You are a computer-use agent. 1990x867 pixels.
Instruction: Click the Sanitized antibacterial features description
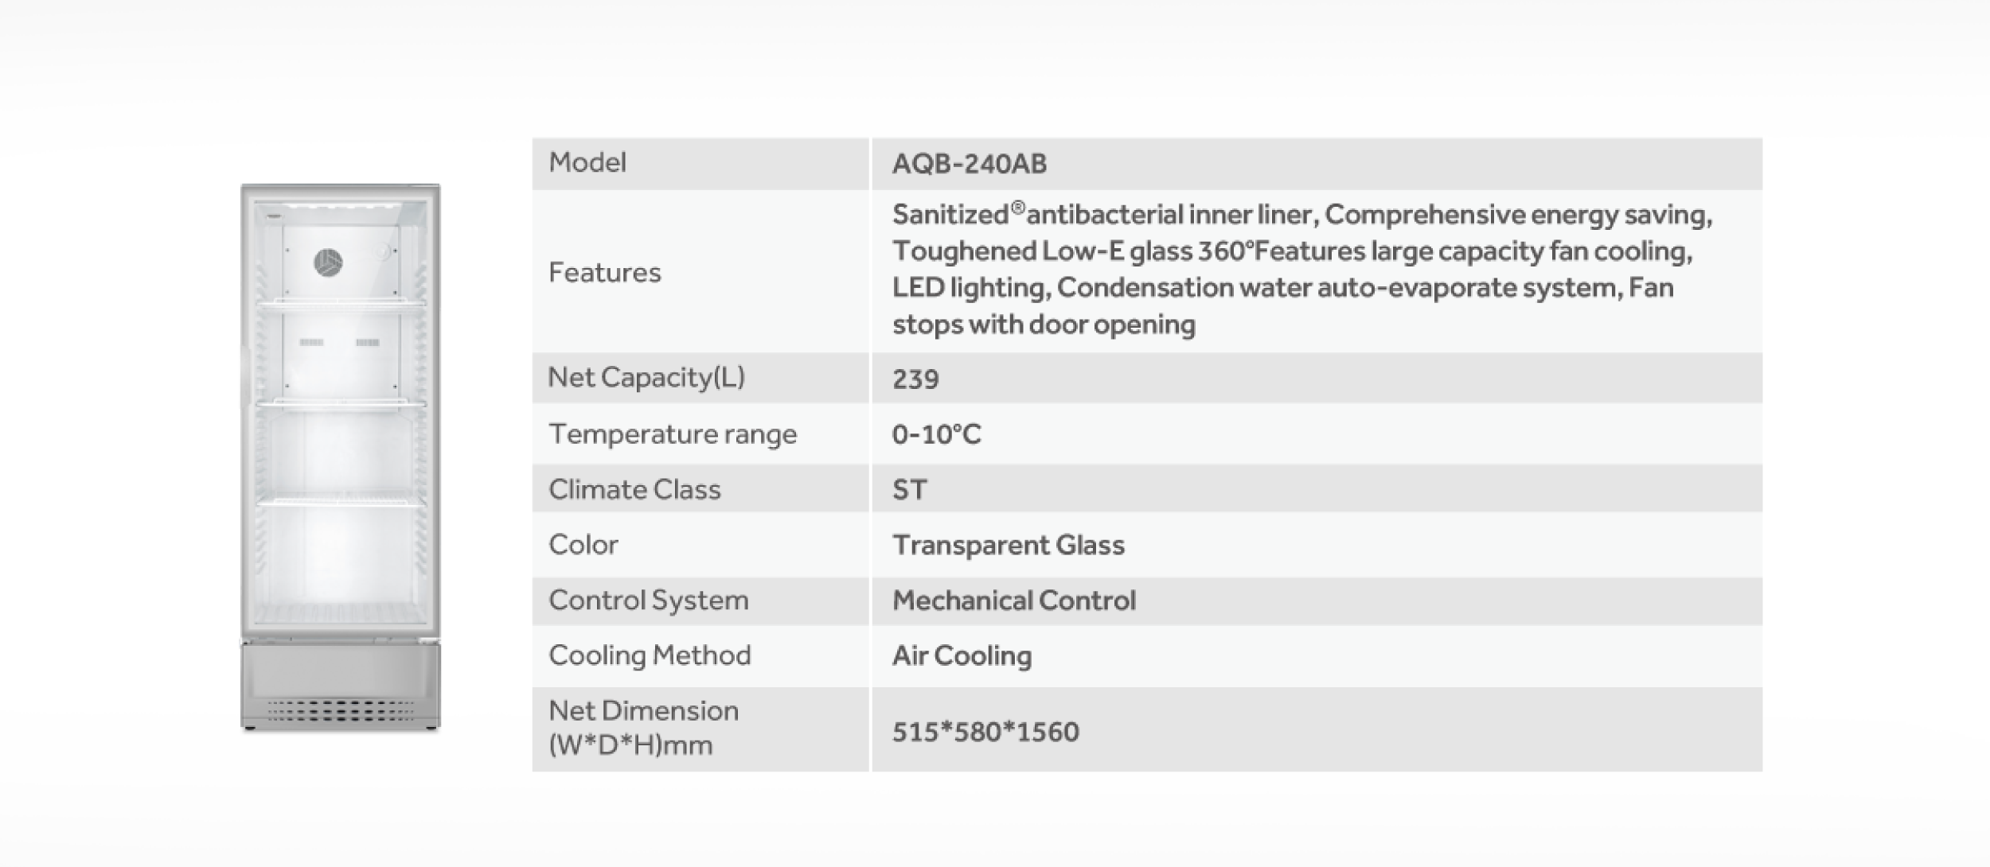(1301, 269)
